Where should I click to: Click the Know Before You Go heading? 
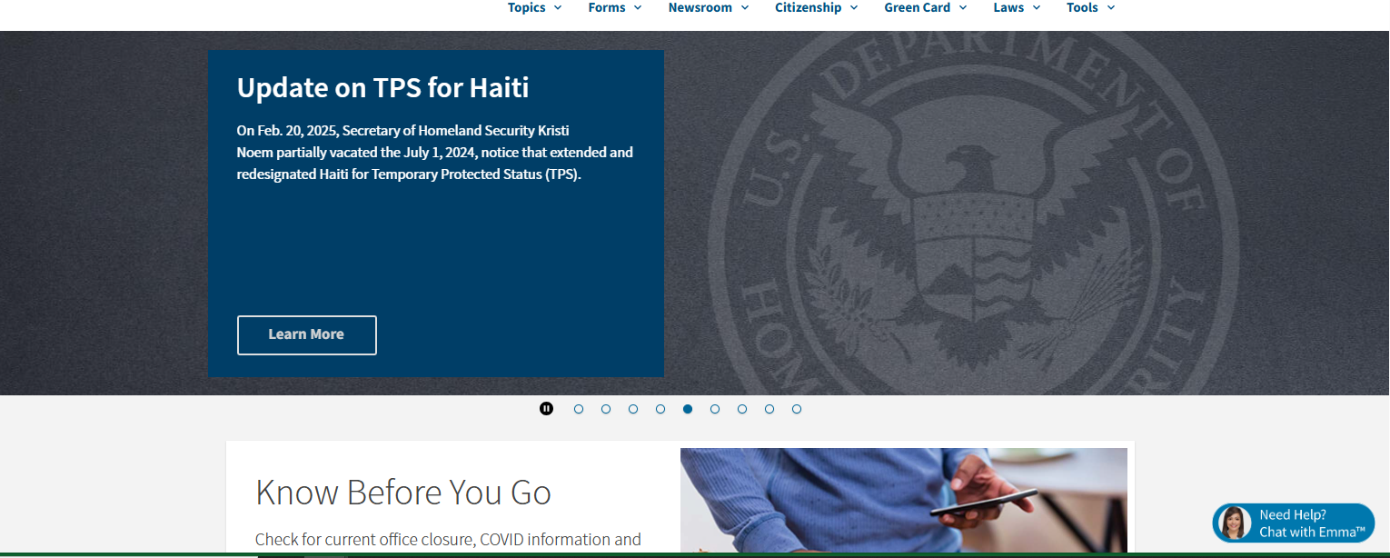point(403,493)
